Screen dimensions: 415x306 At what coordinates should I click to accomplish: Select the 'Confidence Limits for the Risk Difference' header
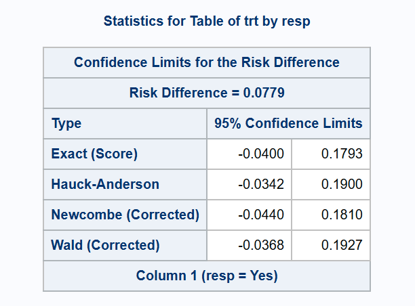[x=207, y=63]
